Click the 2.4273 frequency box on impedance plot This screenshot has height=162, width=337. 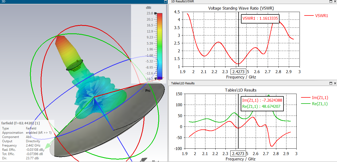[x=238, y=154]
